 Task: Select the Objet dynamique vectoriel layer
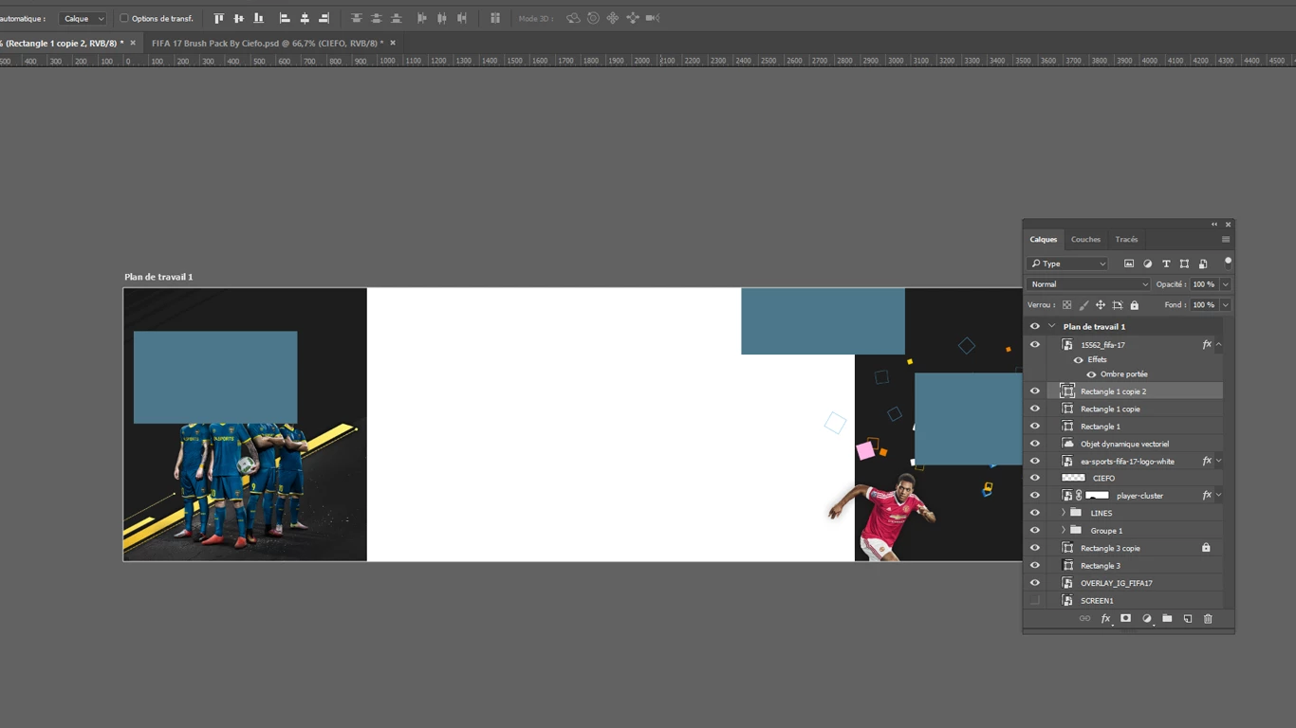(x=1134, y=444)
